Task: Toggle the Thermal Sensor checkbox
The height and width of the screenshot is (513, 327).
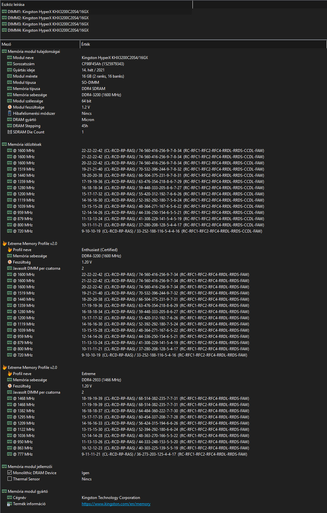Action: point(10,479)
